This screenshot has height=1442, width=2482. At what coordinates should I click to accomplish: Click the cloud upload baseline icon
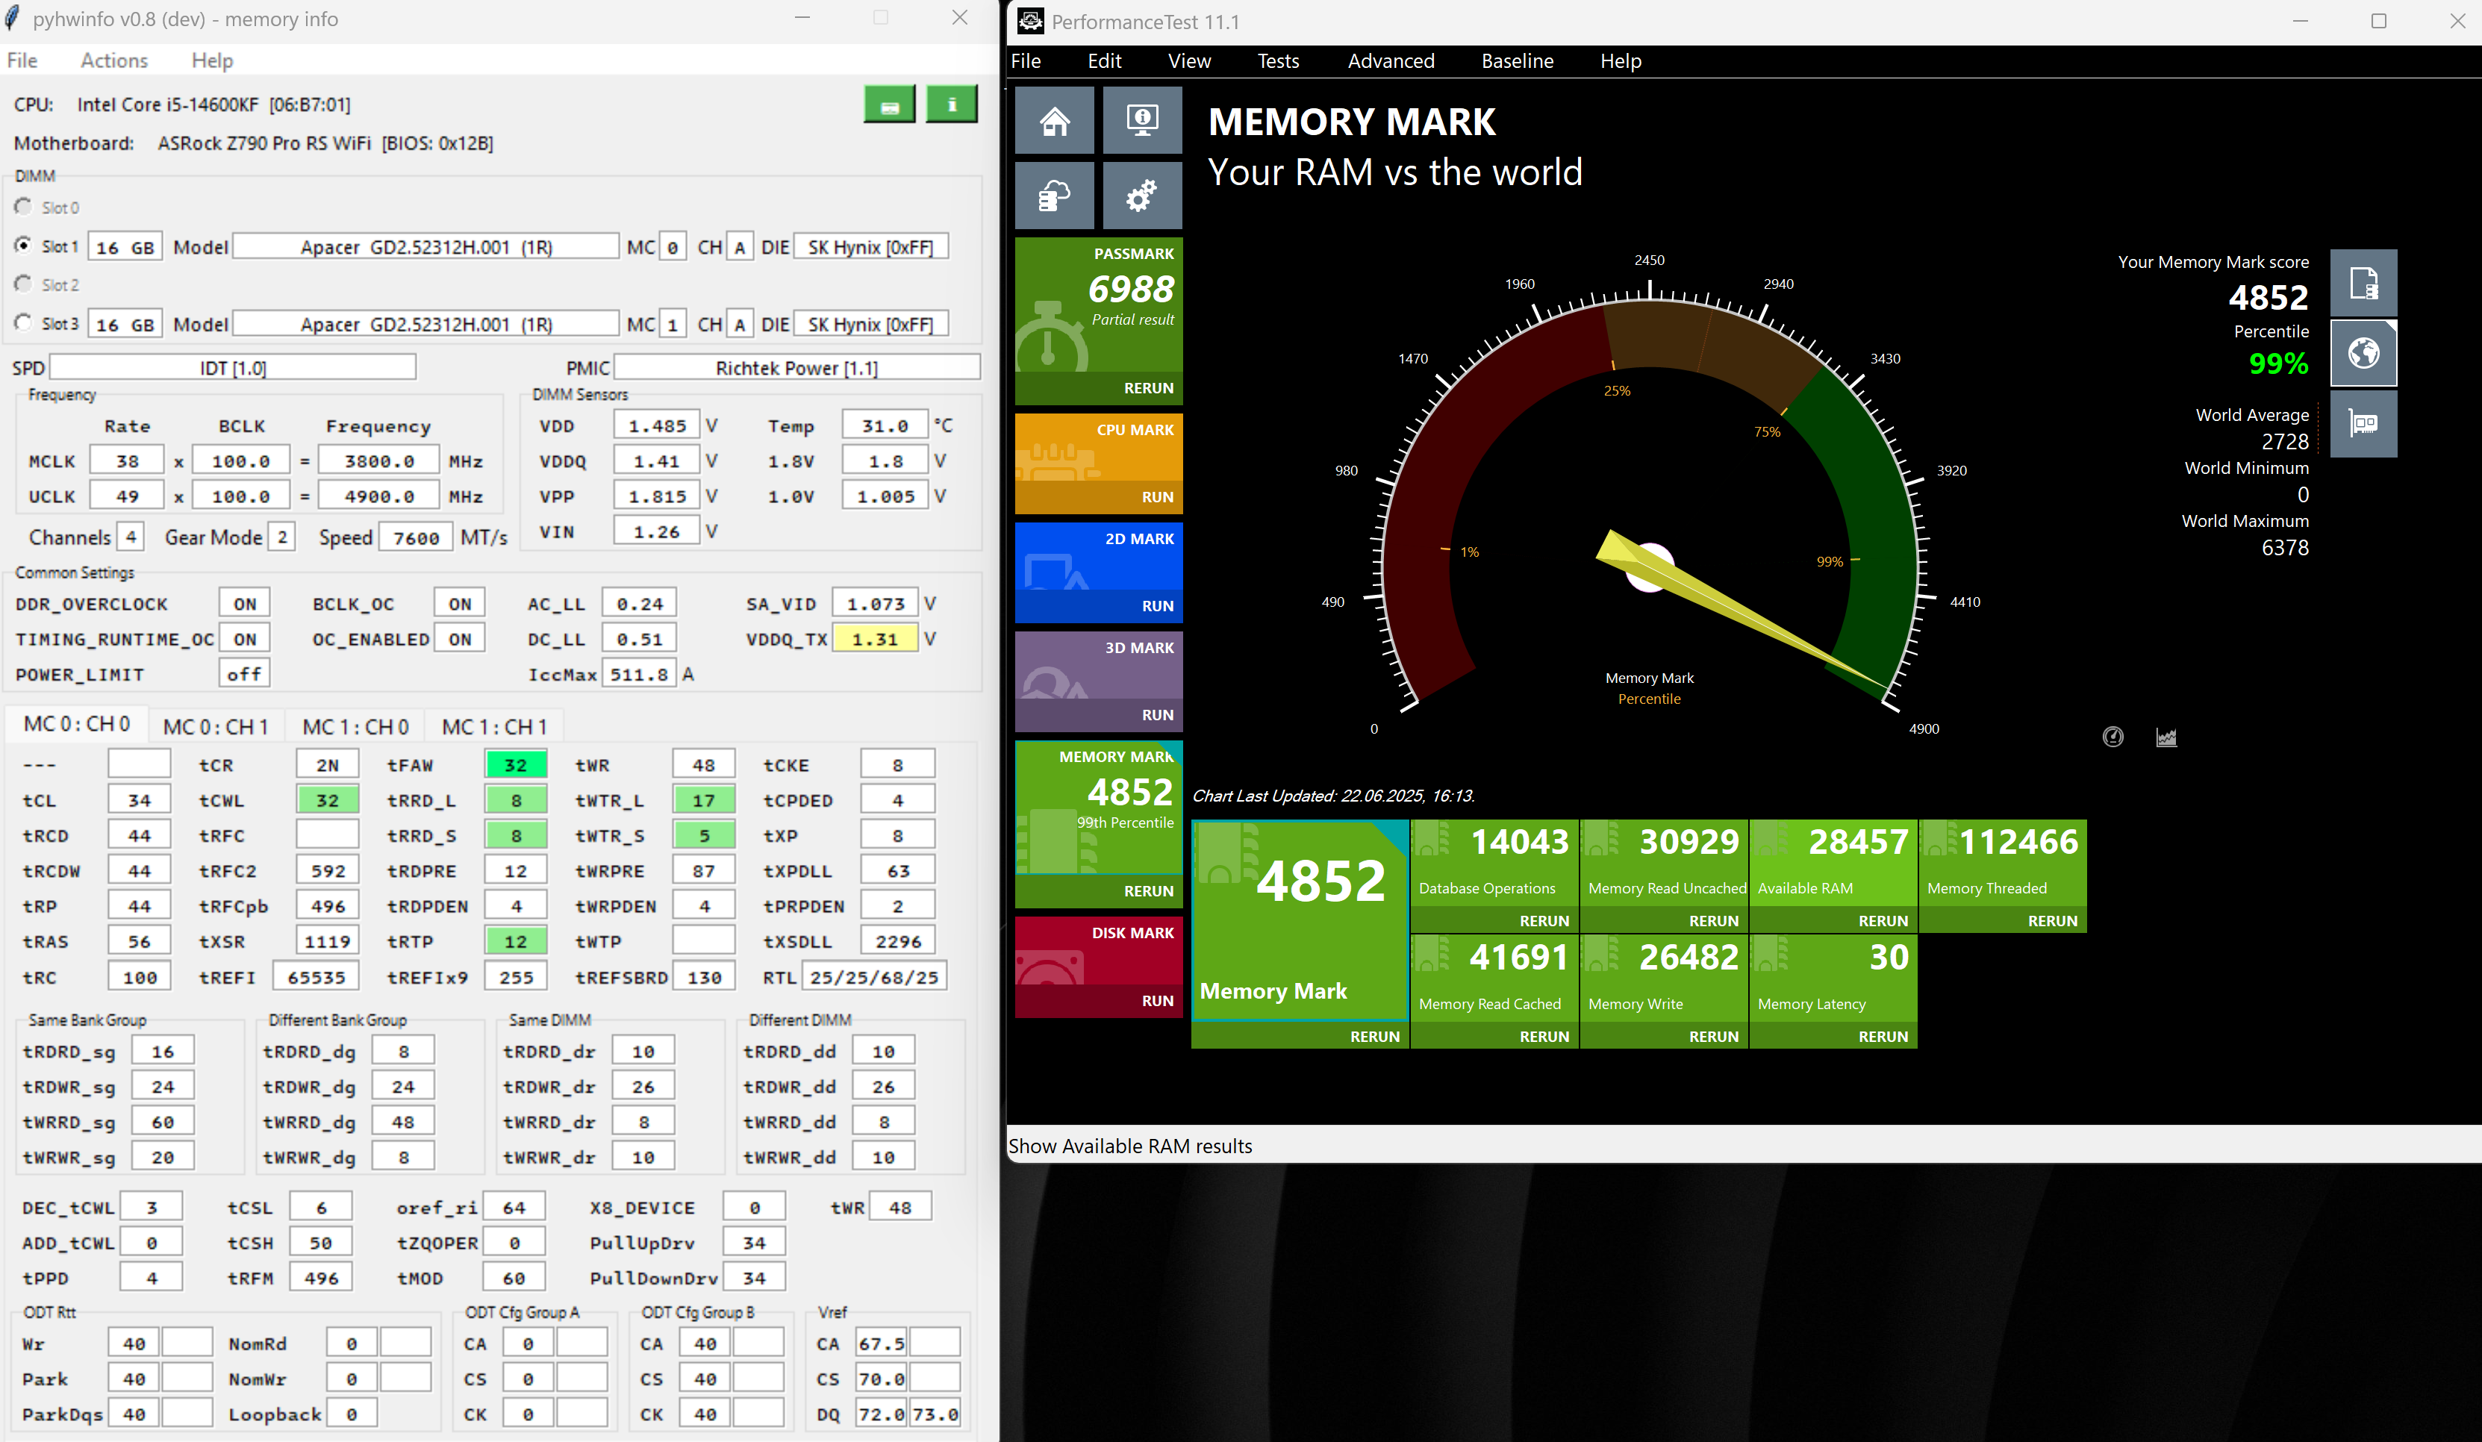pos(1054,196)
